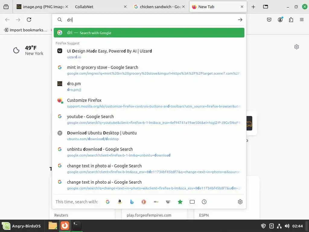Screen dimensions: 309x232
Task: Search with Amazon icon
Action: pos(119,201)
